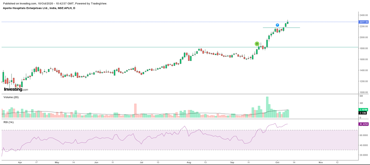370x165 pixels.
Task: Select the 2277.10 current price label
Action: click(x=364, y=22)
